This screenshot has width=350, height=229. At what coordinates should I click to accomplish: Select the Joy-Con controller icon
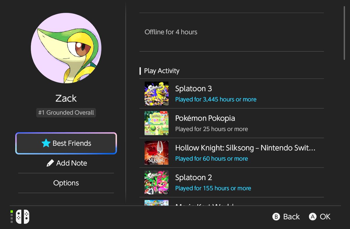point(22,216)
